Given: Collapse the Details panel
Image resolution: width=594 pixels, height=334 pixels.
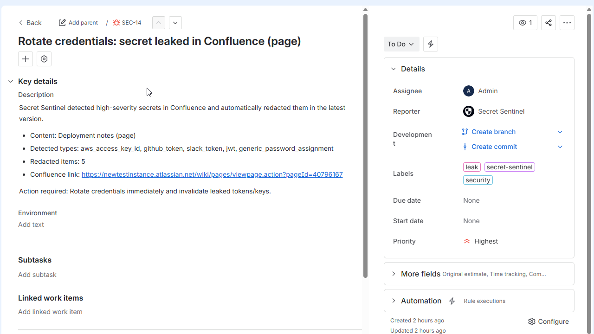Looking at the screenshot, I should coord(394,69).
